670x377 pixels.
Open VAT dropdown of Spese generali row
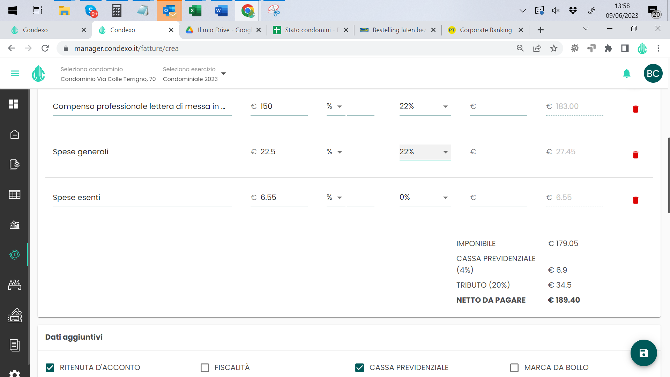click(425, 152)
